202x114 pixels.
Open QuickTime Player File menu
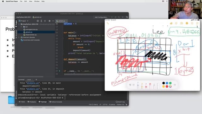tap(21, 1)
